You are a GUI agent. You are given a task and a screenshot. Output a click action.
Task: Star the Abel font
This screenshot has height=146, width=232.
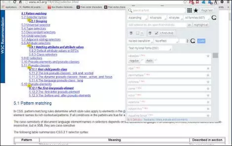click(x=208, y=68)
